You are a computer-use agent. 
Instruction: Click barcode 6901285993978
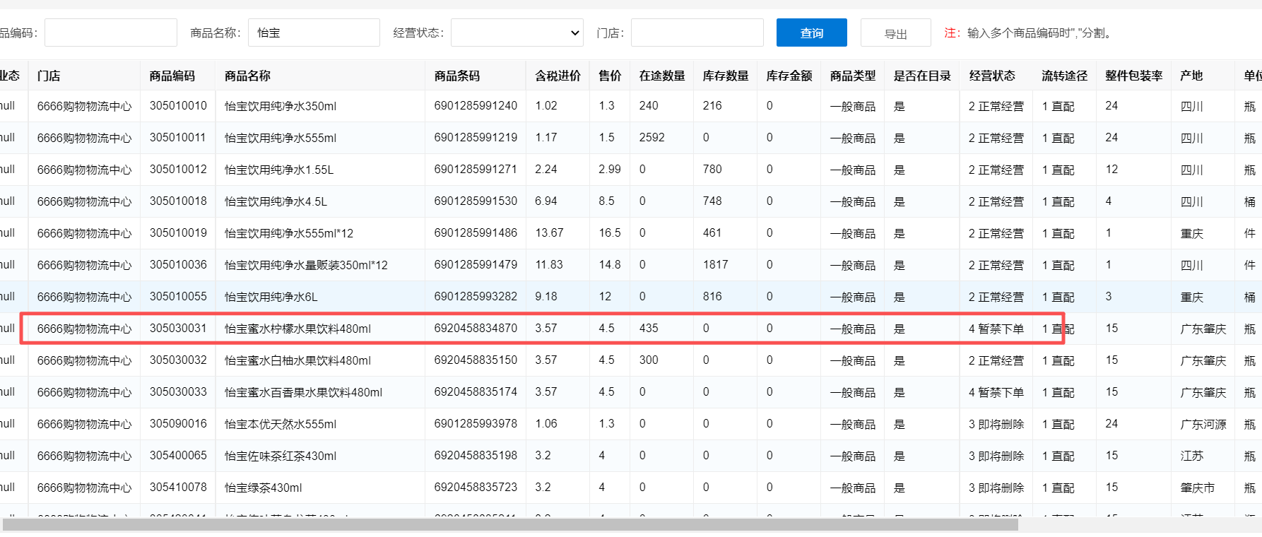[x=476, y=424]
